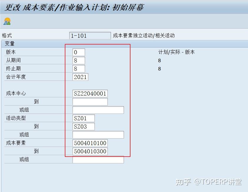
Task: Click the 会计年度 field showing 2021
Action: [80, 77]
